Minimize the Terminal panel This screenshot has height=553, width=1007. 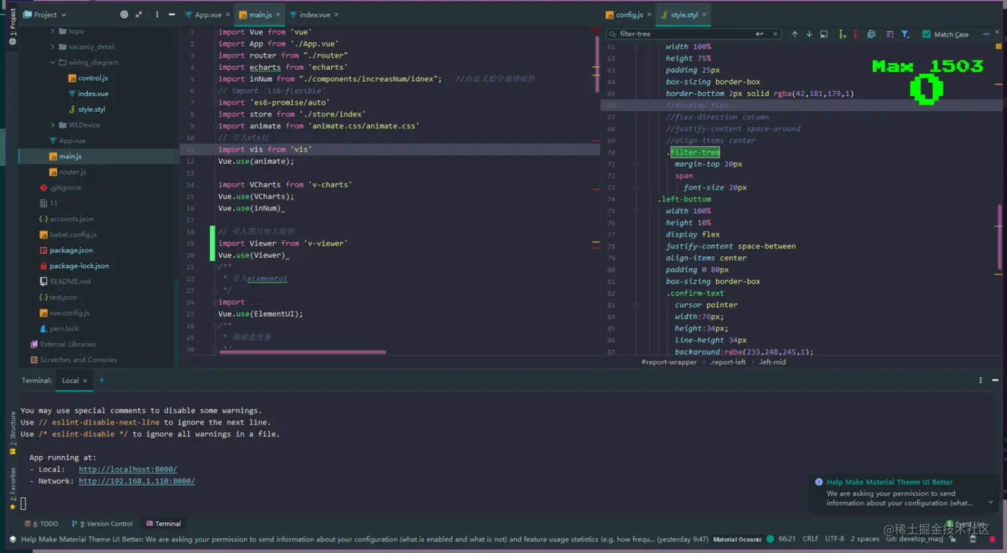[995, 381]
